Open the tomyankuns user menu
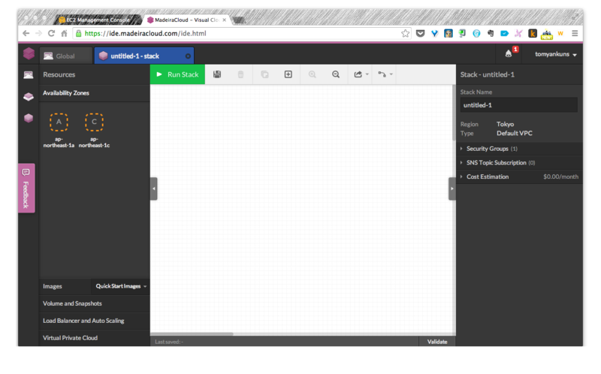The height and width of the screenshot is (374, 601). point(556,54)
